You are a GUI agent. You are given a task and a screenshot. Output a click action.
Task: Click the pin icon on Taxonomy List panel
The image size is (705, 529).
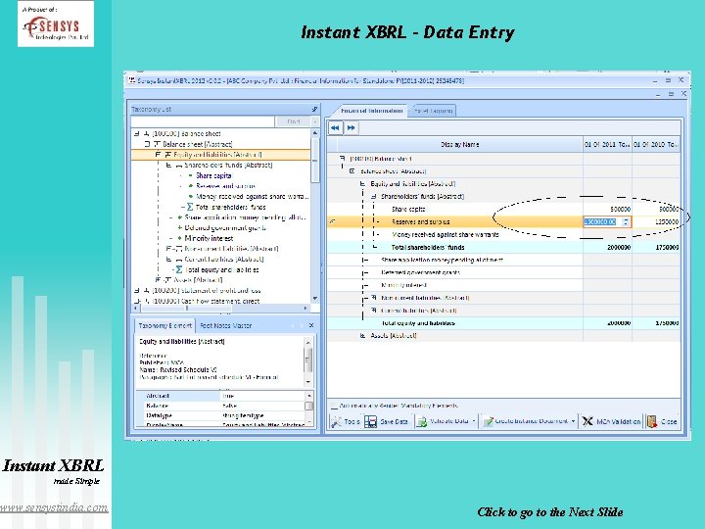click(x=314, y=110)
